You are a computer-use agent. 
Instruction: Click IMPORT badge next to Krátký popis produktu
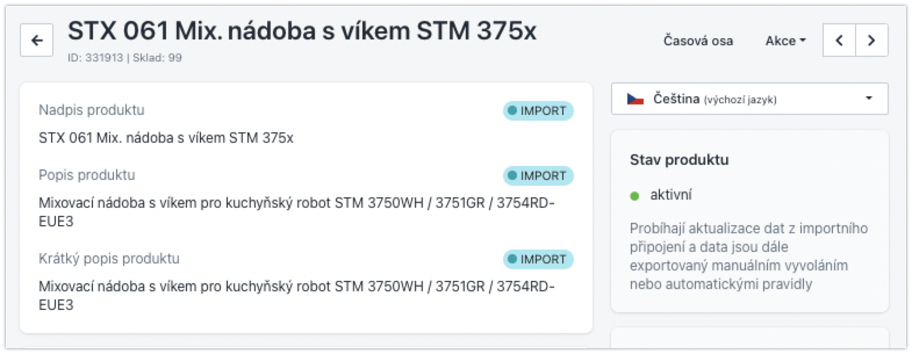click(x=538, y=259)
